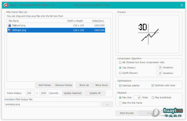Click the 120 x 120 size of first row
Viewport: 187px width, 121px height.
79,25
